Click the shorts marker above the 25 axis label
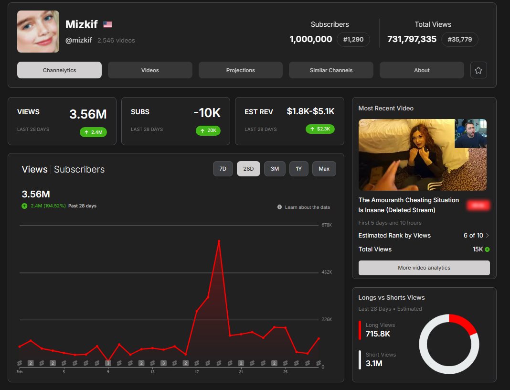 [285, 363]
